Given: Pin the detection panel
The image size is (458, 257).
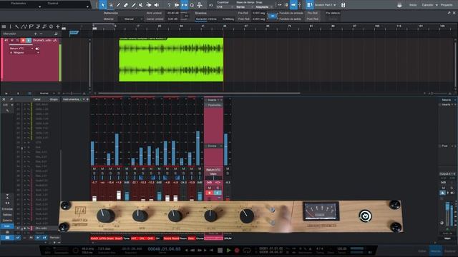Looking at the screenshot, I should click(449, 13).
